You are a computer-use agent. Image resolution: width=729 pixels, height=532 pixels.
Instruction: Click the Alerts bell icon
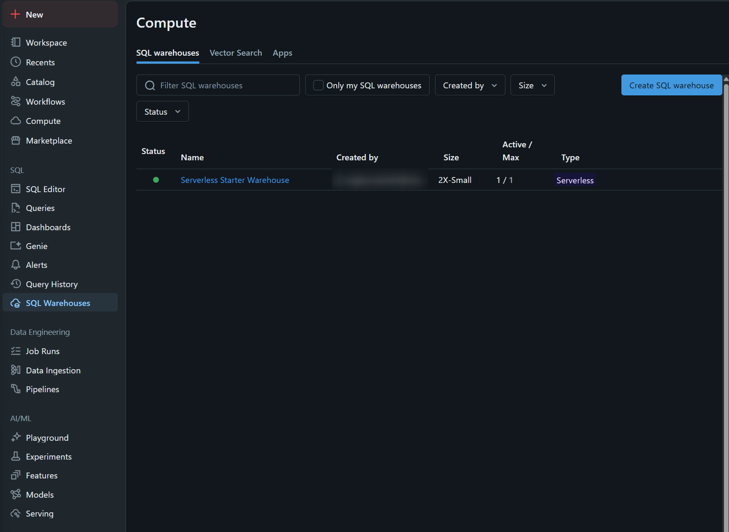[x=15, y=265]
